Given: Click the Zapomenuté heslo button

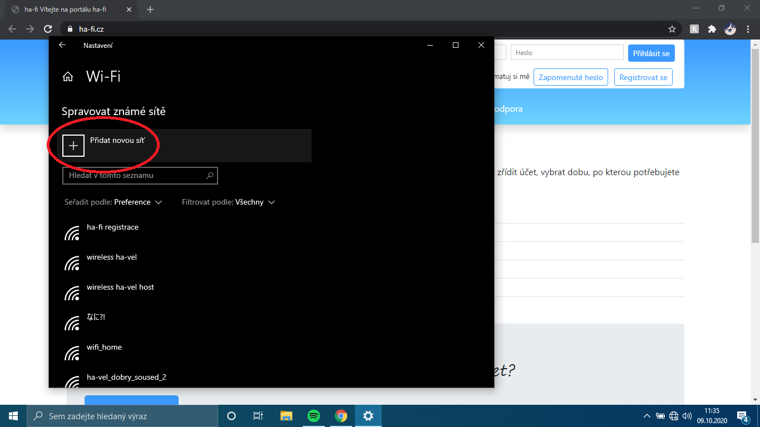Looking at the screenshot, I should coord(571,77).
